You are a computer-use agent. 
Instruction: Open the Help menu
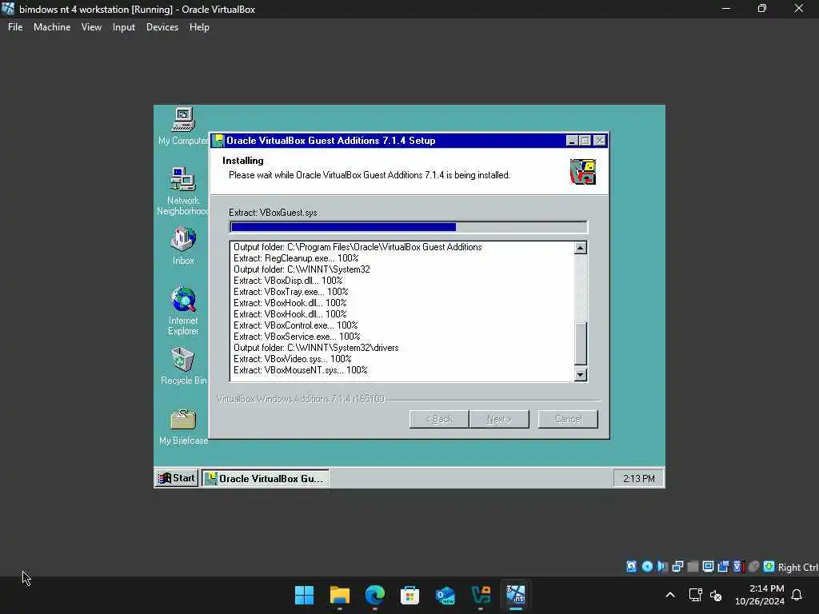coord(199,27)
